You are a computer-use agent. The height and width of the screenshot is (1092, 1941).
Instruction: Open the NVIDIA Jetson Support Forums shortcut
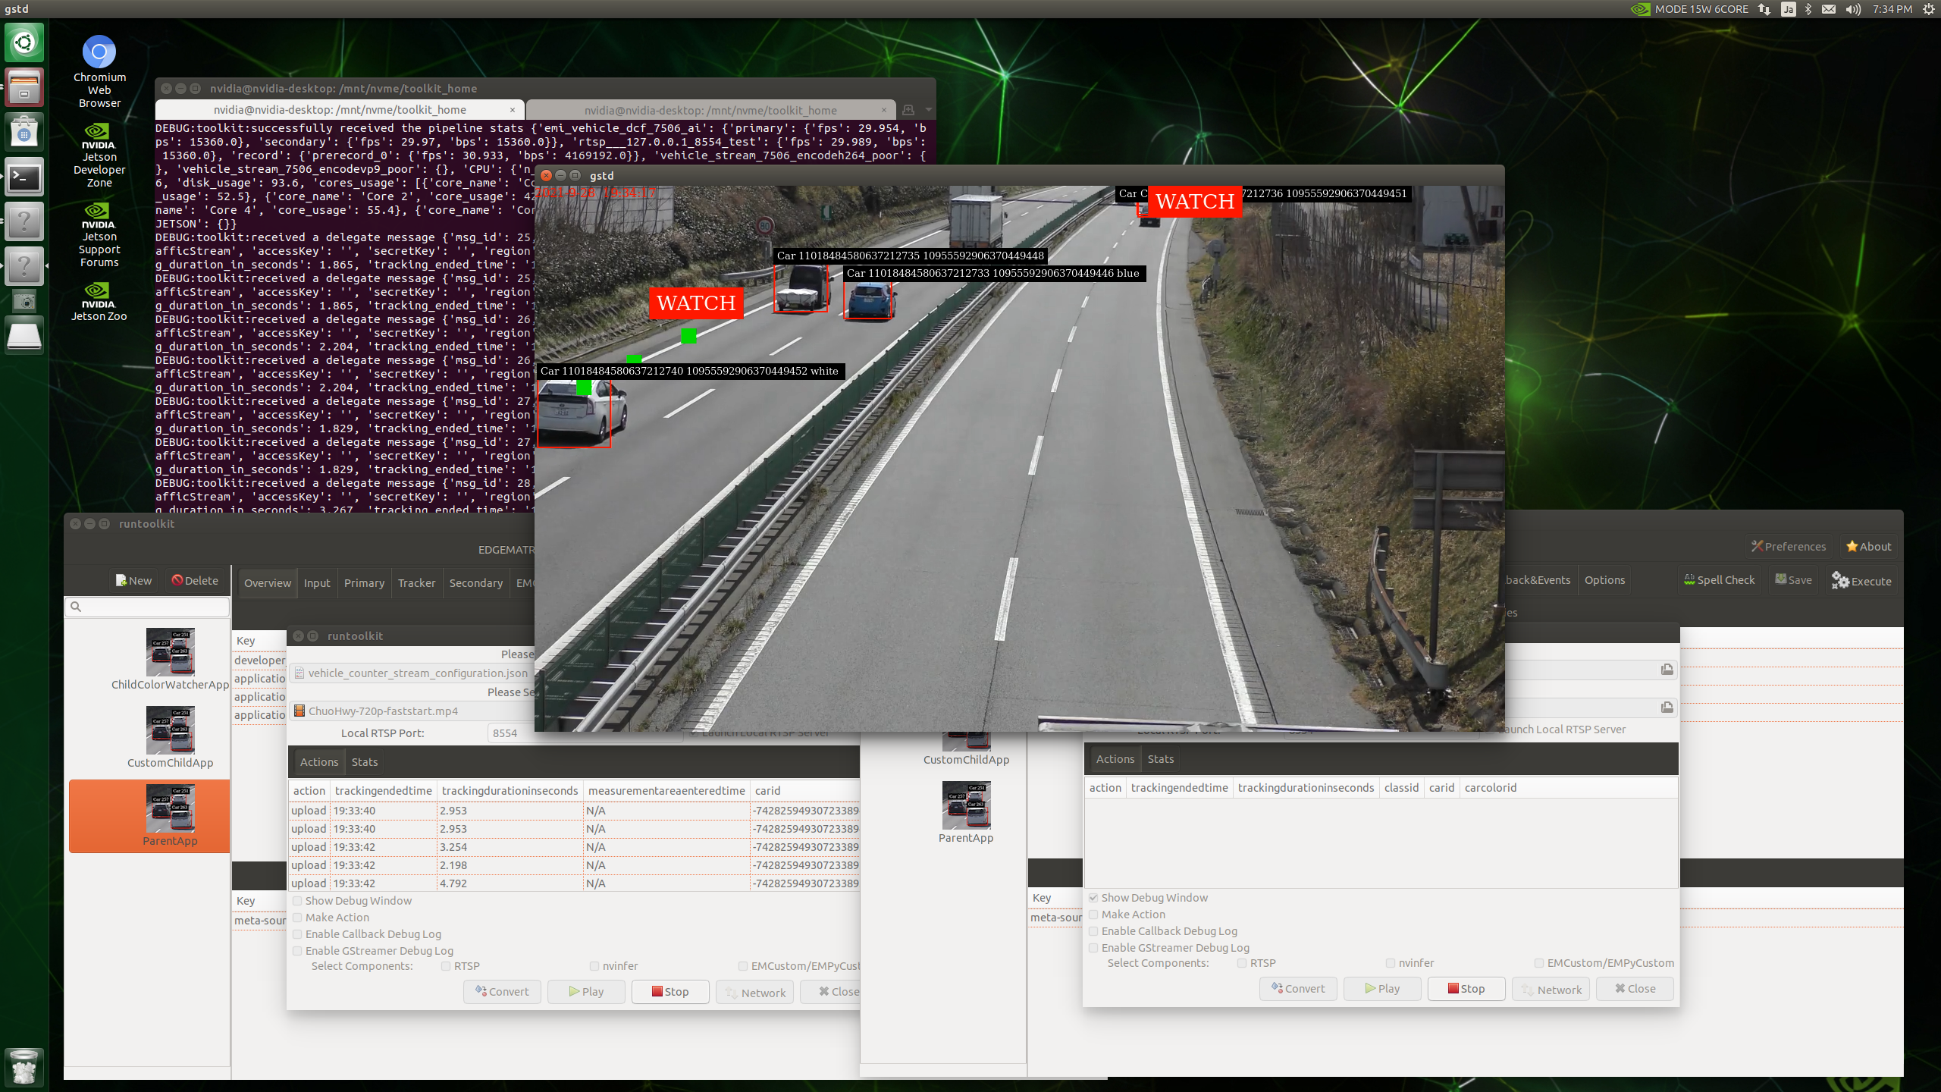99,235
